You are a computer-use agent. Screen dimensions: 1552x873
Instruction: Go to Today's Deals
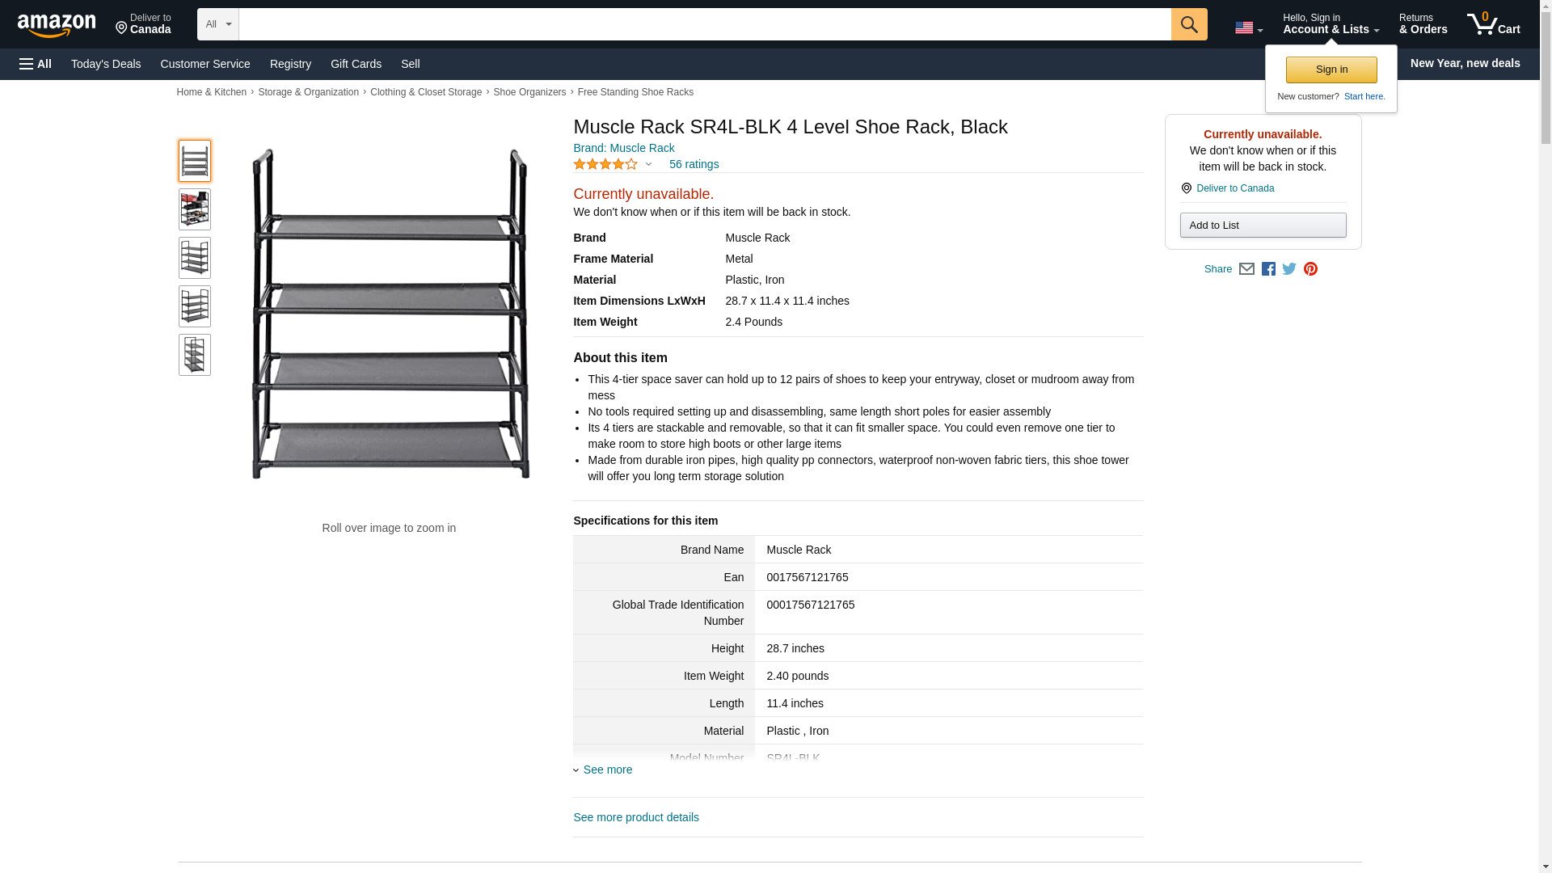tap(106, 64)
